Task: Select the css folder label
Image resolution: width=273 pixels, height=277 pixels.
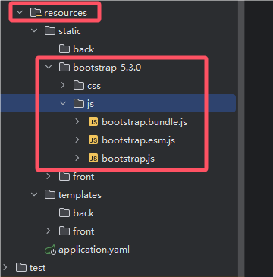Action: [94, 86]
